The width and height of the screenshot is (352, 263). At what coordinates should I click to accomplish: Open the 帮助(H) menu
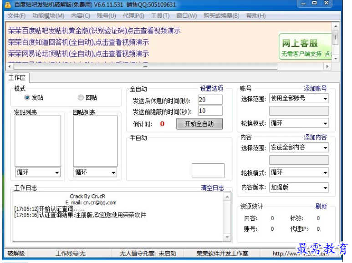[256, 16]
